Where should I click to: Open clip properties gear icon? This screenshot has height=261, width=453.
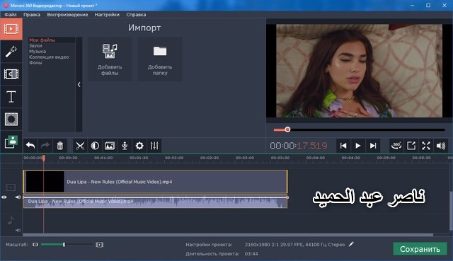tap(139, 146)
